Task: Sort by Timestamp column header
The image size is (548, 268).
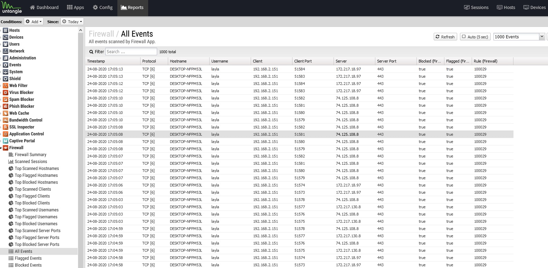Action: [113, 61]
